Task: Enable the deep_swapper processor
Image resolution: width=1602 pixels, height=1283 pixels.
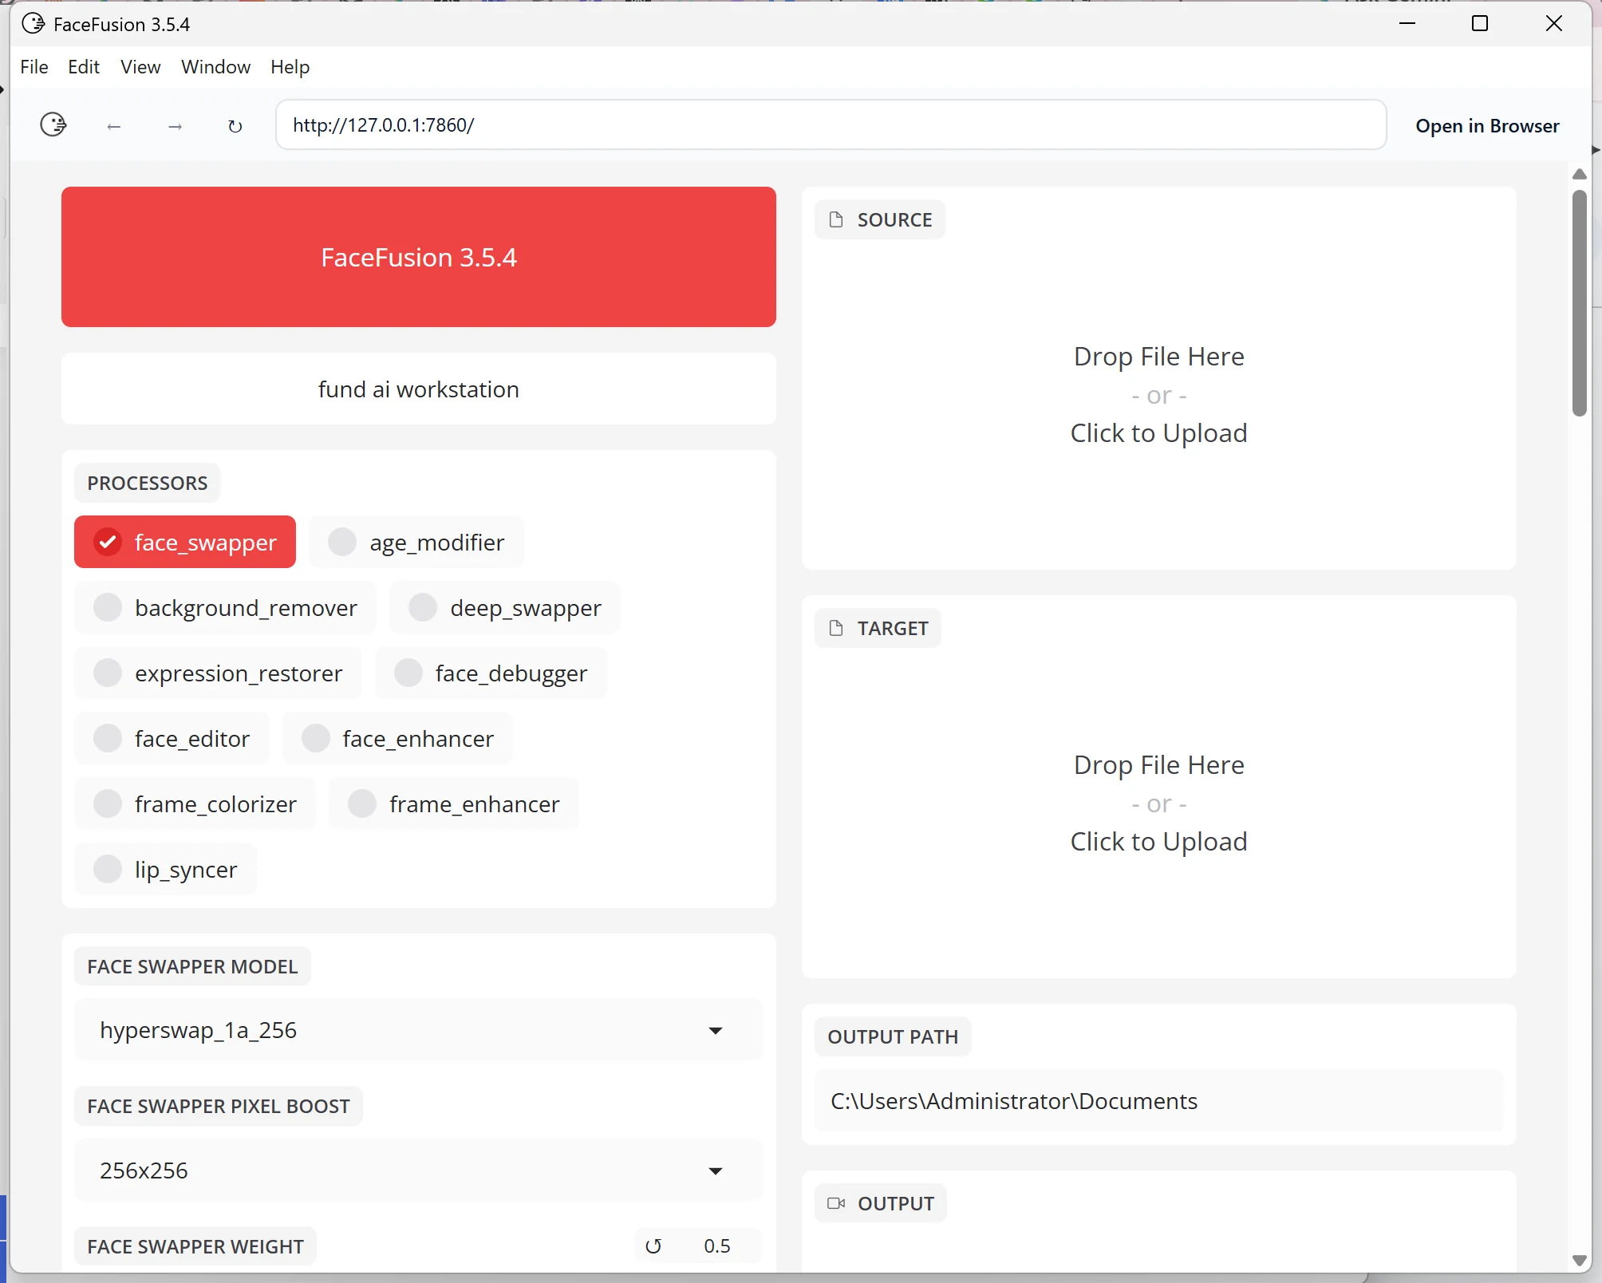Action: click(x=505, y=608)
